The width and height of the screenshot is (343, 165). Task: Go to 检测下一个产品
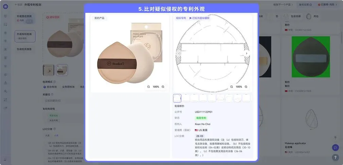283,5
